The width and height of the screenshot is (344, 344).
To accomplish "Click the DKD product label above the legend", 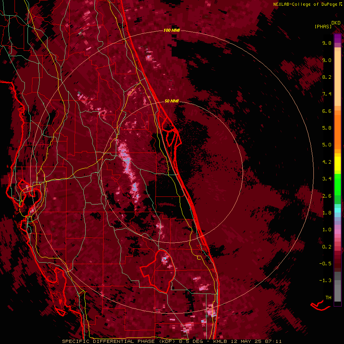I will 336,23.
